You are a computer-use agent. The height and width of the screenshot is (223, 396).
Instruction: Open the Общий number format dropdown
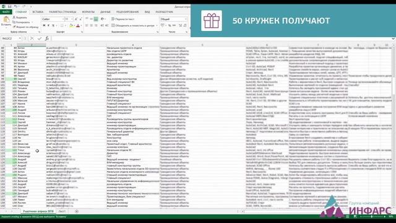click(x=186, y=19)
